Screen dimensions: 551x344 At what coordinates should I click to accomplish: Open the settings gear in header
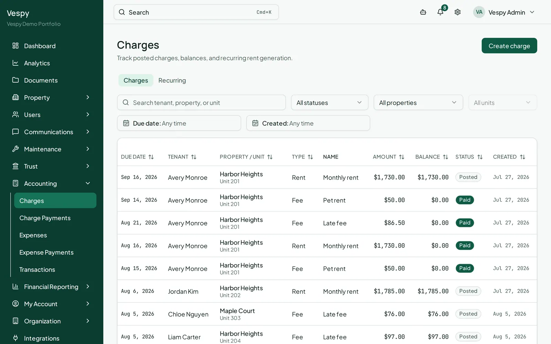coord(458,12)
